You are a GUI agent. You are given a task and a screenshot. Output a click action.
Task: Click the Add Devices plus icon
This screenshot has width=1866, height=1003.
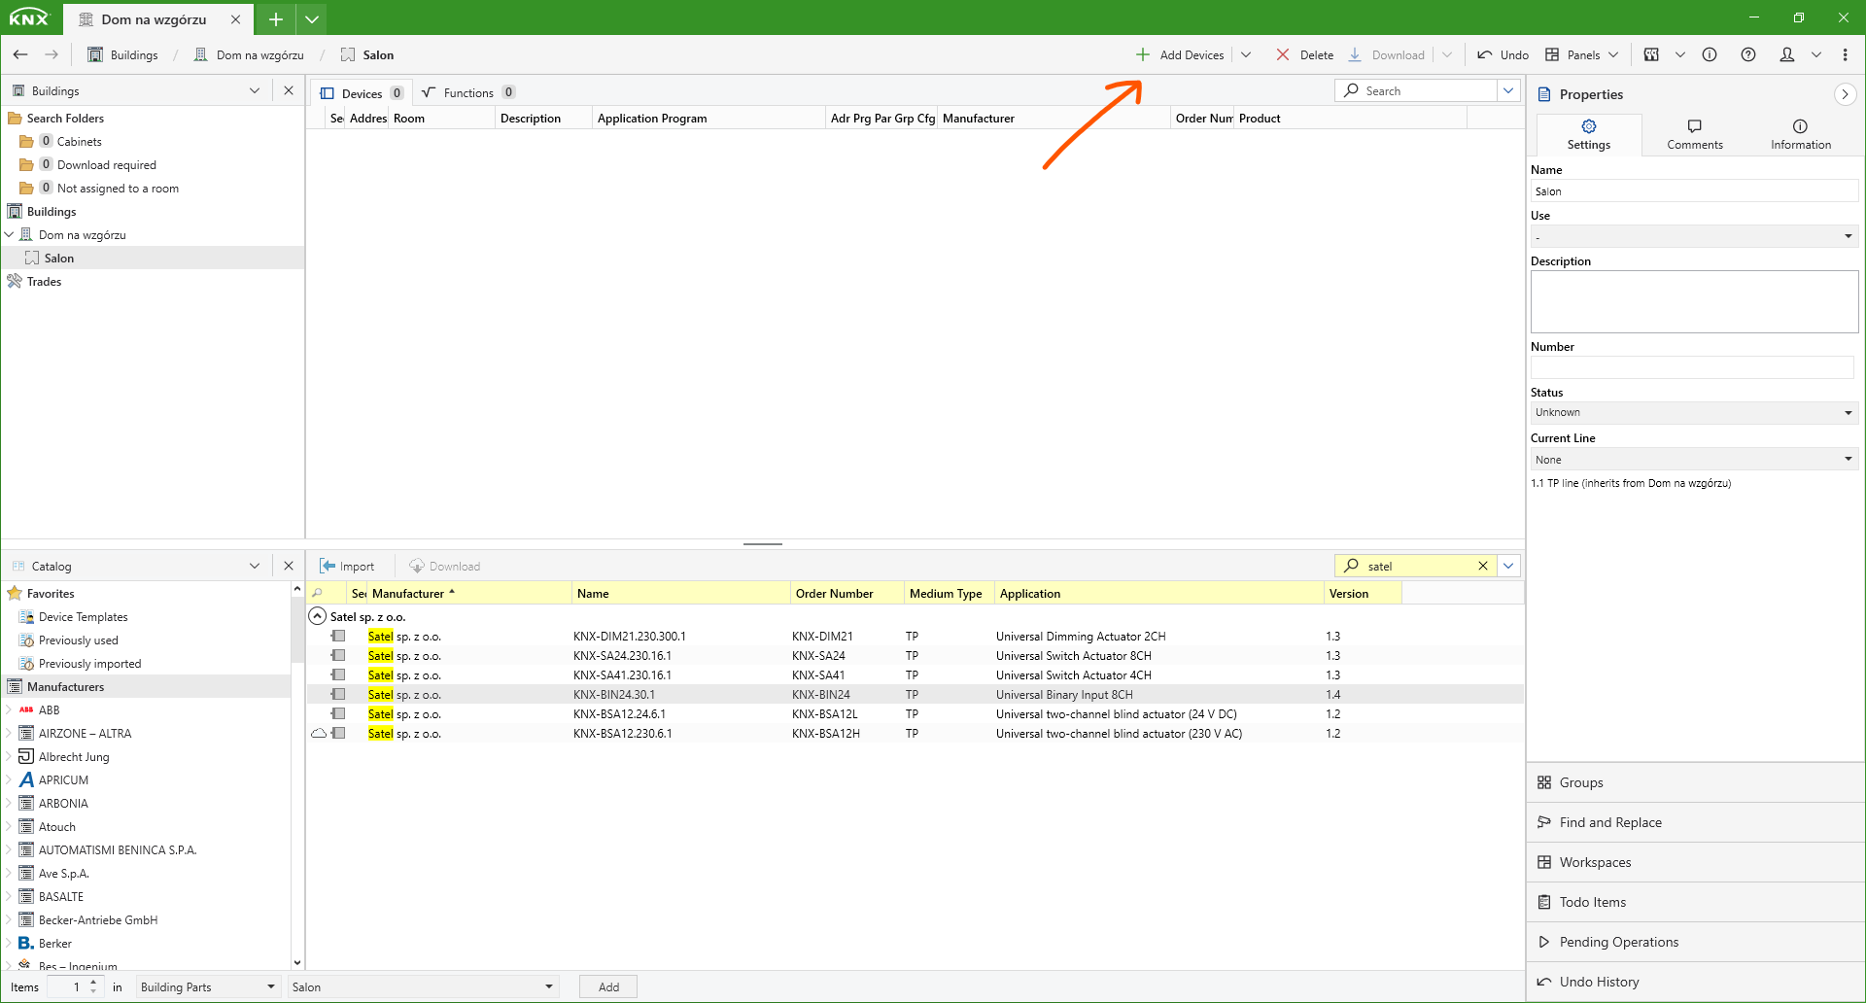(x=1143, y=54)
